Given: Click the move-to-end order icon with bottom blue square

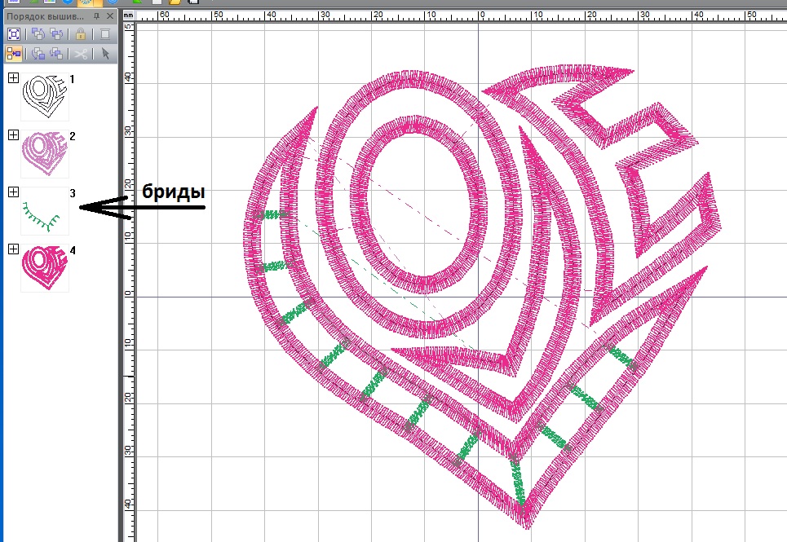Looking at the screenshot, I should [38, 53].
